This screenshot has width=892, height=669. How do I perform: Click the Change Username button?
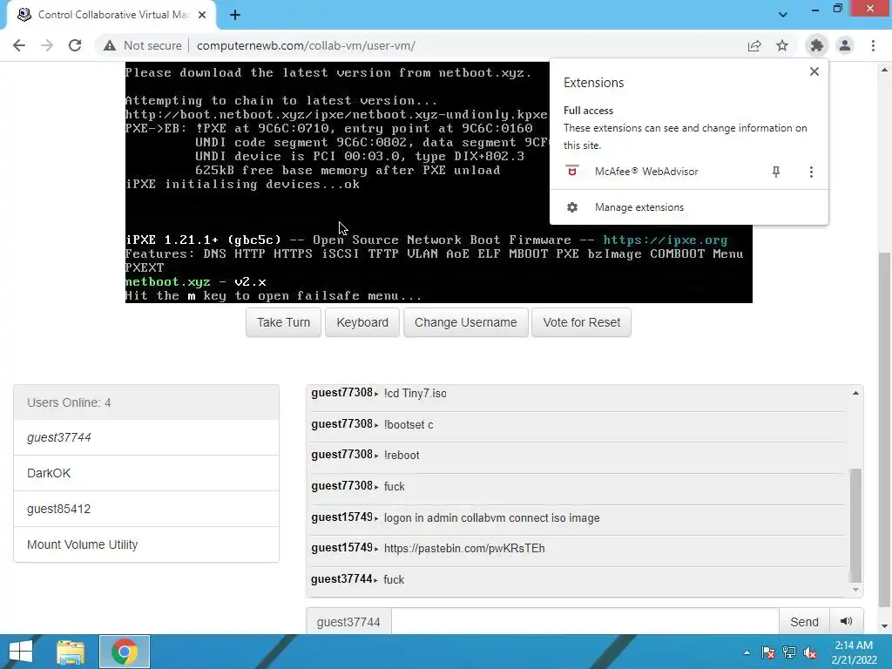click(466, 322)
